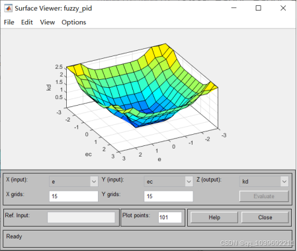This screenshot has width=297, height=251.
Task: Click the Y (input): label
Action: 112,180
